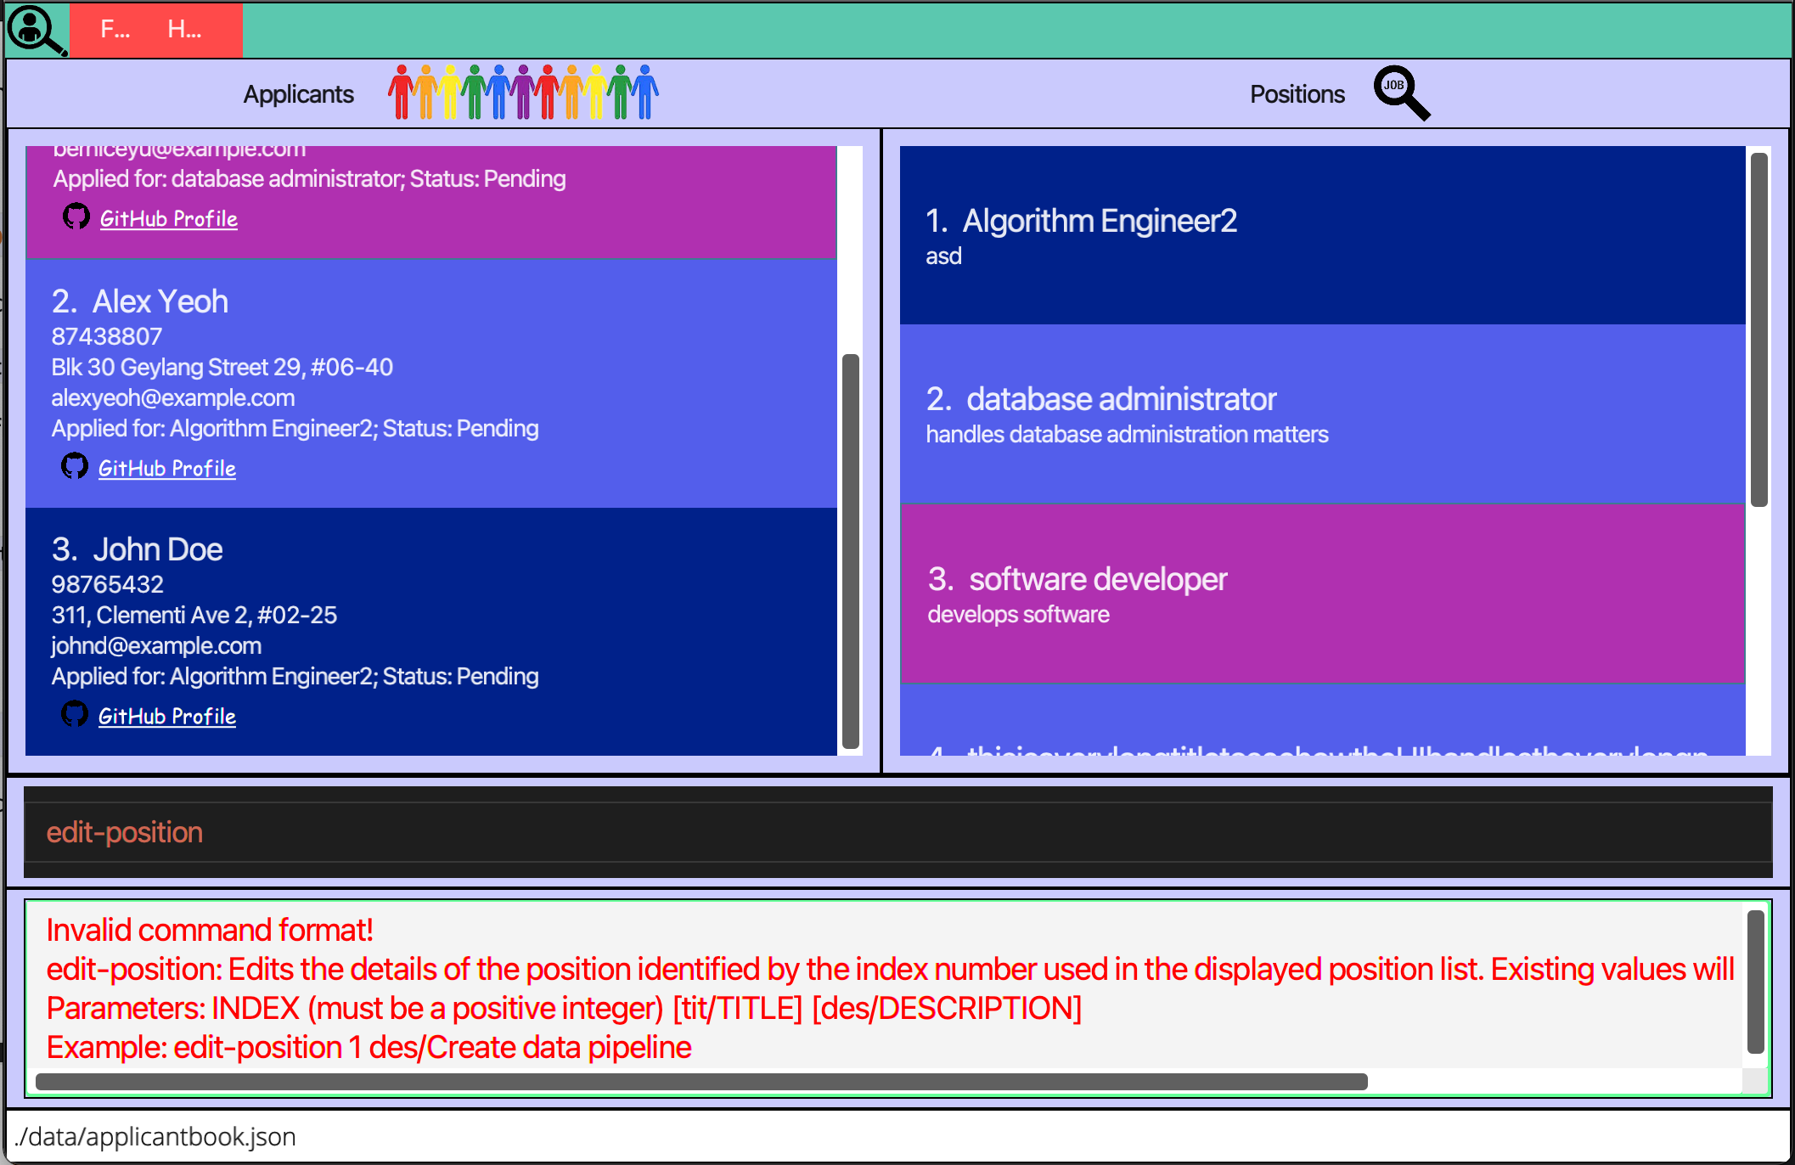The image size is (1795, 1165).
Task: Open the F... menu
Action: click(x=115, y=30)
